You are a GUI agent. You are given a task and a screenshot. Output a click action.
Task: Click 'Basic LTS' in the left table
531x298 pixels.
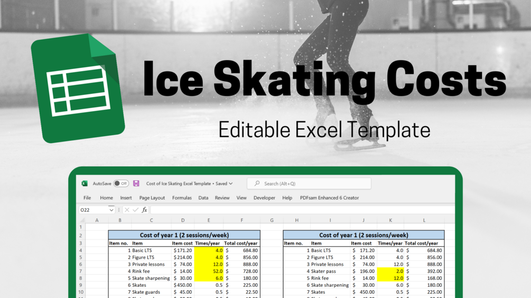click(142, 251)
